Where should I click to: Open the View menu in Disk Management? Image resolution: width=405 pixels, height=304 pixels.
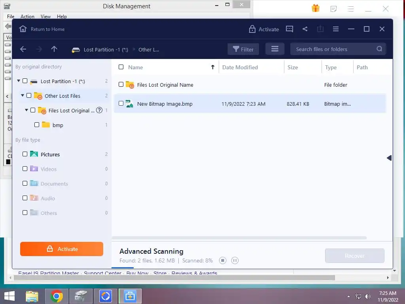click(x=45, y=16)
